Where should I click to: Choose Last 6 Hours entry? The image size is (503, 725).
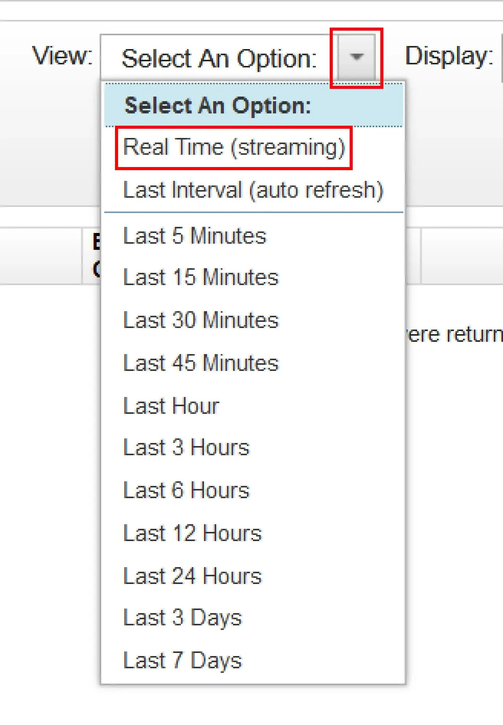[x=186, y=490]
